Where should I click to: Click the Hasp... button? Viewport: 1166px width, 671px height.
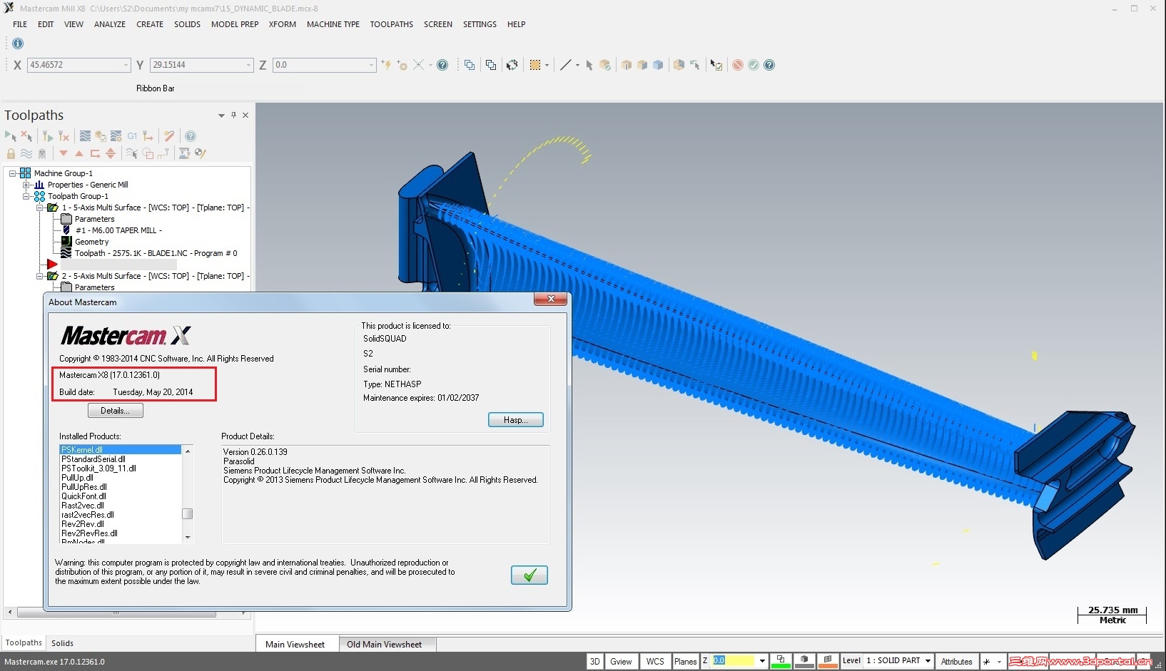(x=516, y=420)
